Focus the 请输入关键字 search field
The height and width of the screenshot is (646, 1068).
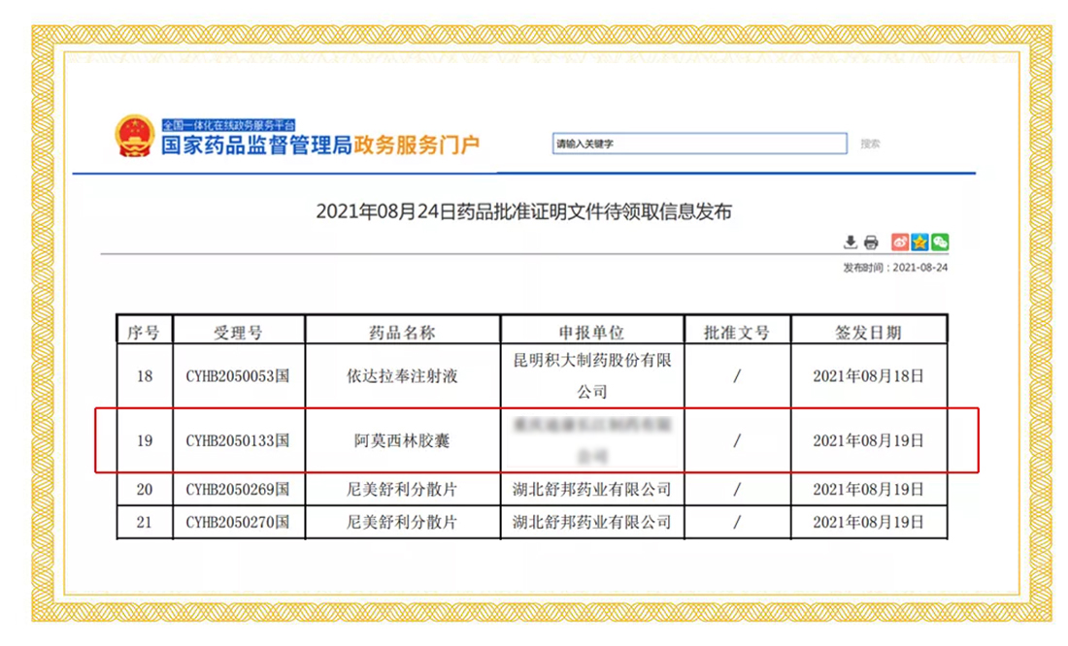pyautogui.click(x=699, y=144)
